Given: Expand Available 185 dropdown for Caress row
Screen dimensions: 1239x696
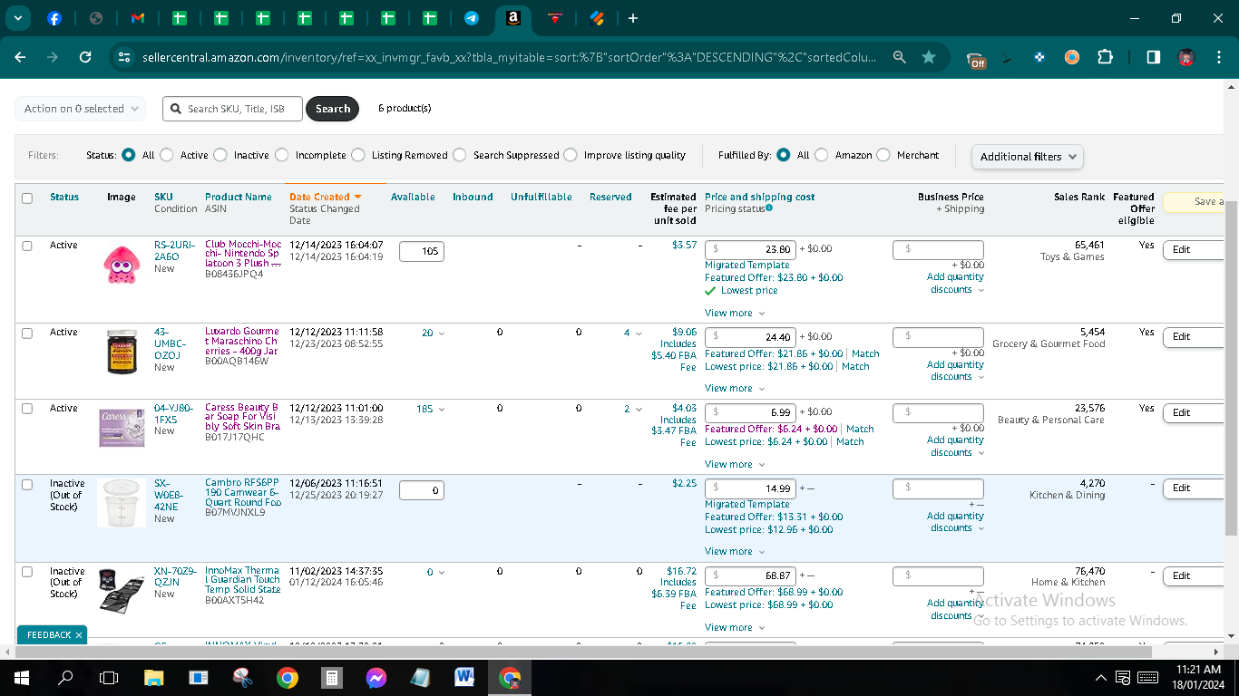Looking at the screenshot, I should click(430, 409).
